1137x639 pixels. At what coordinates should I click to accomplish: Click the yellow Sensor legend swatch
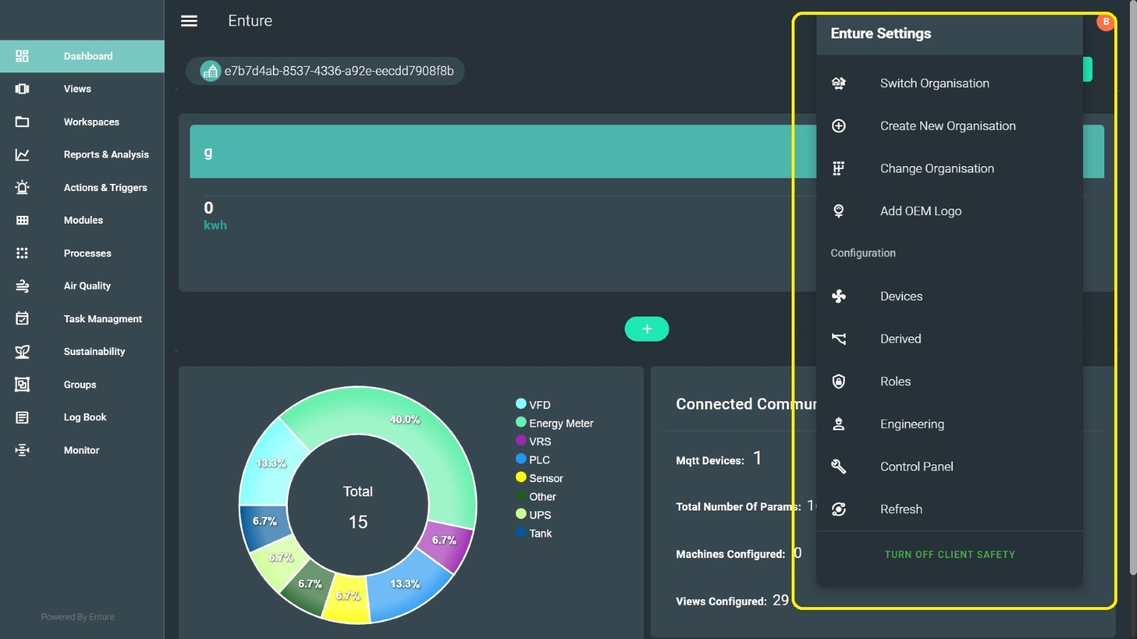pos(521,477)
